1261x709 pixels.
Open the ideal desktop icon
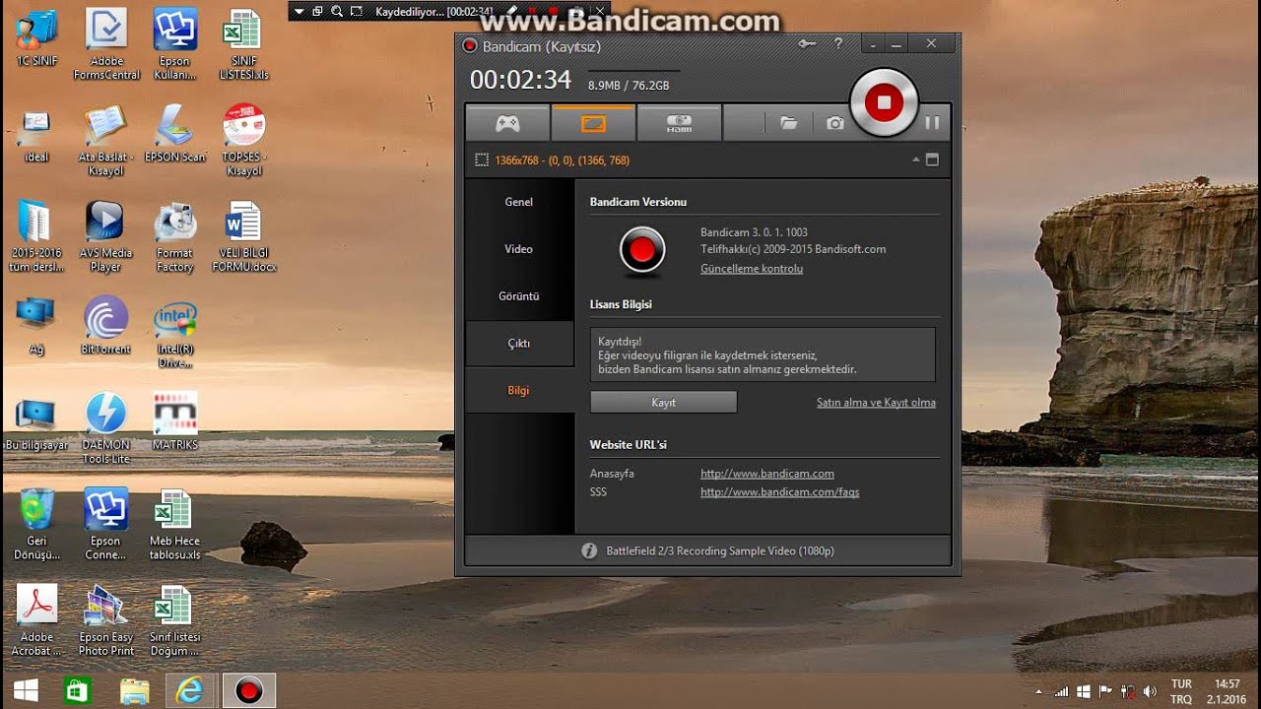pos(36,135)
